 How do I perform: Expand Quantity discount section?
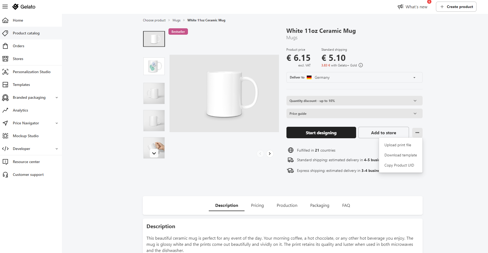click(x=354, y=101)
